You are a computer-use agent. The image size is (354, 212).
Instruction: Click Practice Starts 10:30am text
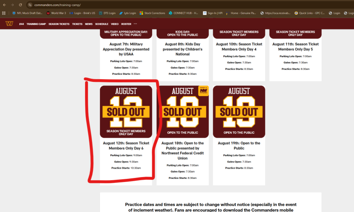click(126, 168)
